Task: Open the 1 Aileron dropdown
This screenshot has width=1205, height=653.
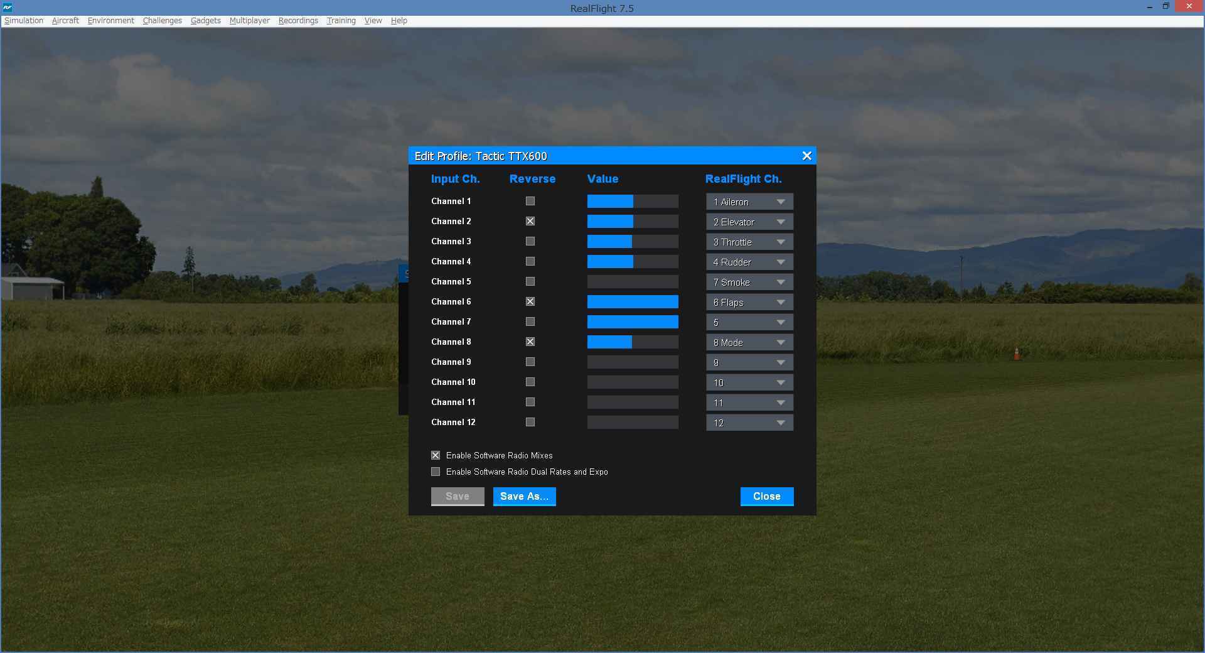Action: (749, 202)
